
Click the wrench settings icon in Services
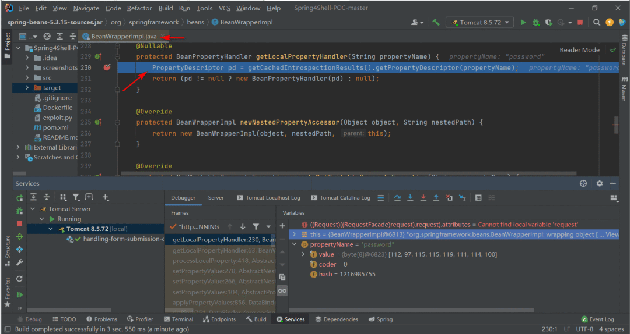19,262
